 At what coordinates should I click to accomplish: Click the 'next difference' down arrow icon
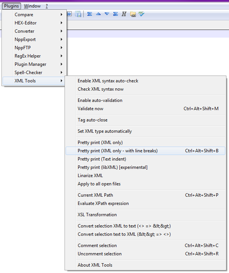click(x=107, y=14)
